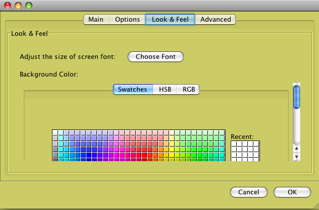Screen dimensions: 319x210
Task: Pick a bright red swatch in palette
Action: 144,155
